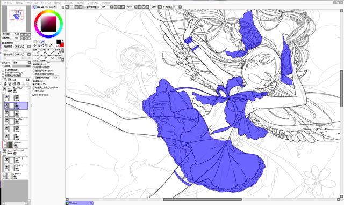Collapse the レイヤーセット1 folder
344x205 pixels.
10,152
